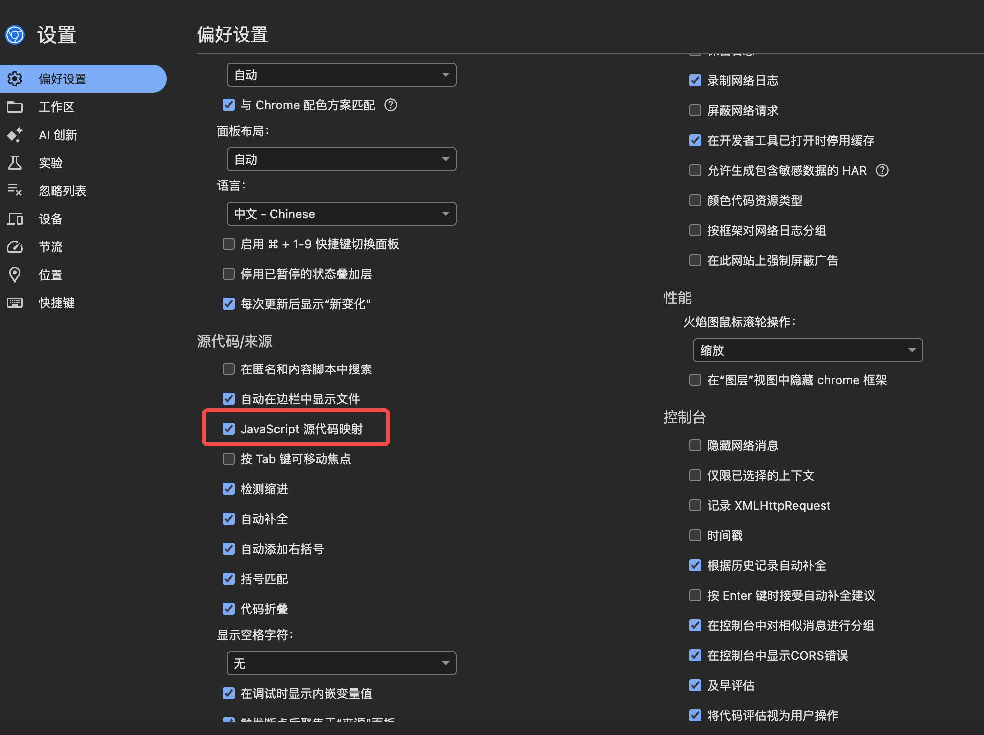This screenshot has height=735, width=984.
Task: Click the flask icon beside 实验
Action: point(15,163)
